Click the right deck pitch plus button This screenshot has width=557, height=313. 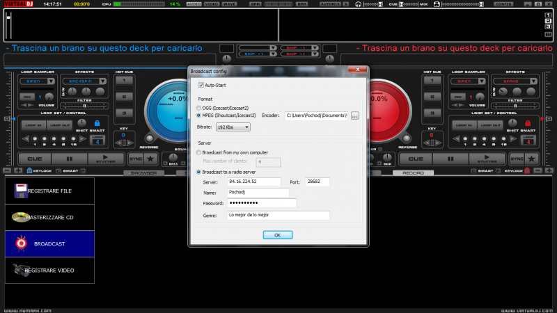pos(549,170)
